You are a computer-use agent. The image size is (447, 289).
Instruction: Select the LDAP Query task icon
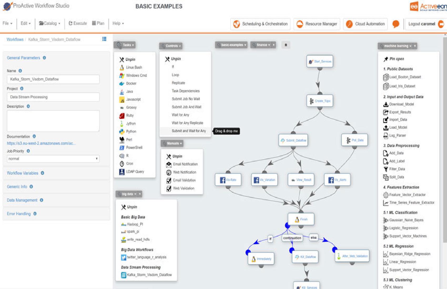pyautogui.click(x=121, y=172)
